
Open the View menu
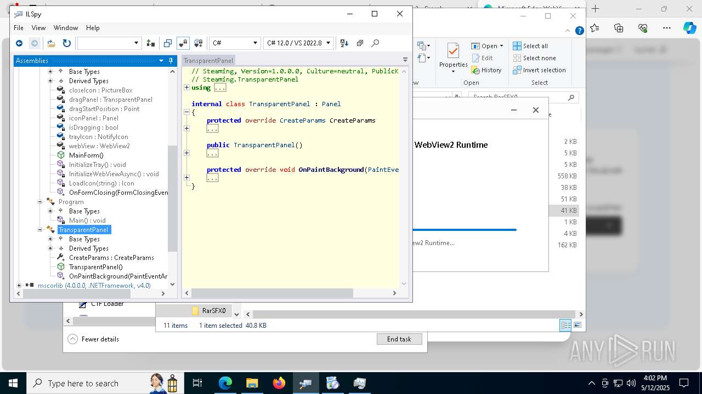point(38,28)
